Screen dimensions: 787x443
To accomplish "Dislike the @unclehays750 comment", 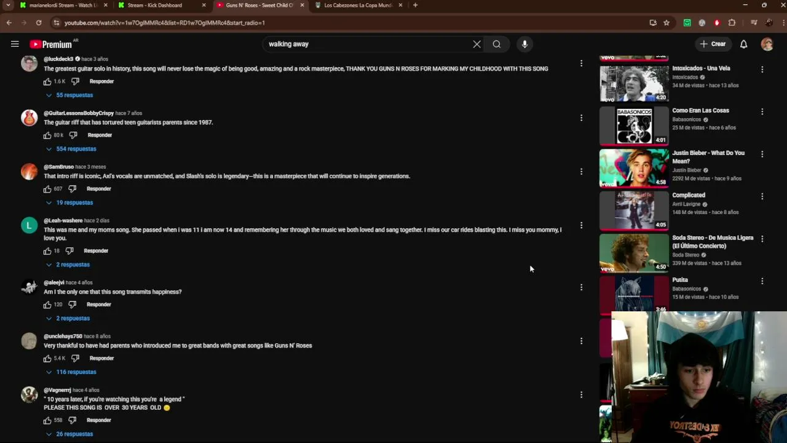I will (75, 358).
